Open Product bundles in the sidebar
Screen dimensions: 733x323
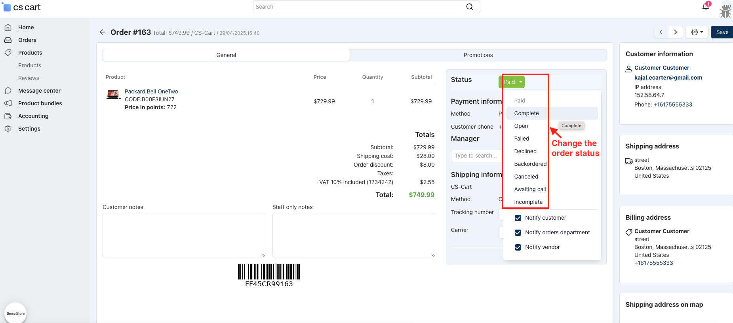pos(40,103)
